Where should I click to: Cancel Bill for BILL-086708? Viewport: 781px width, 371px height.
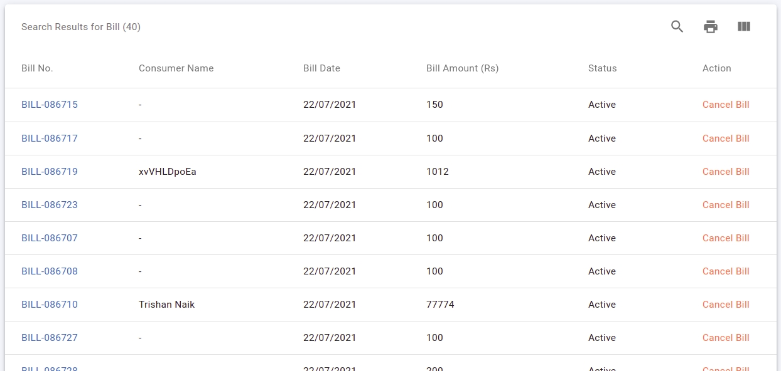pyautogui.click(x=726, y=271)
